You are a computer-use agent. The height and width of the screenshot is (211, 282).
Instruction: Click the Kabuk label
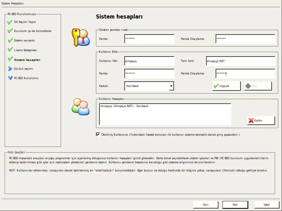[104, 86]
